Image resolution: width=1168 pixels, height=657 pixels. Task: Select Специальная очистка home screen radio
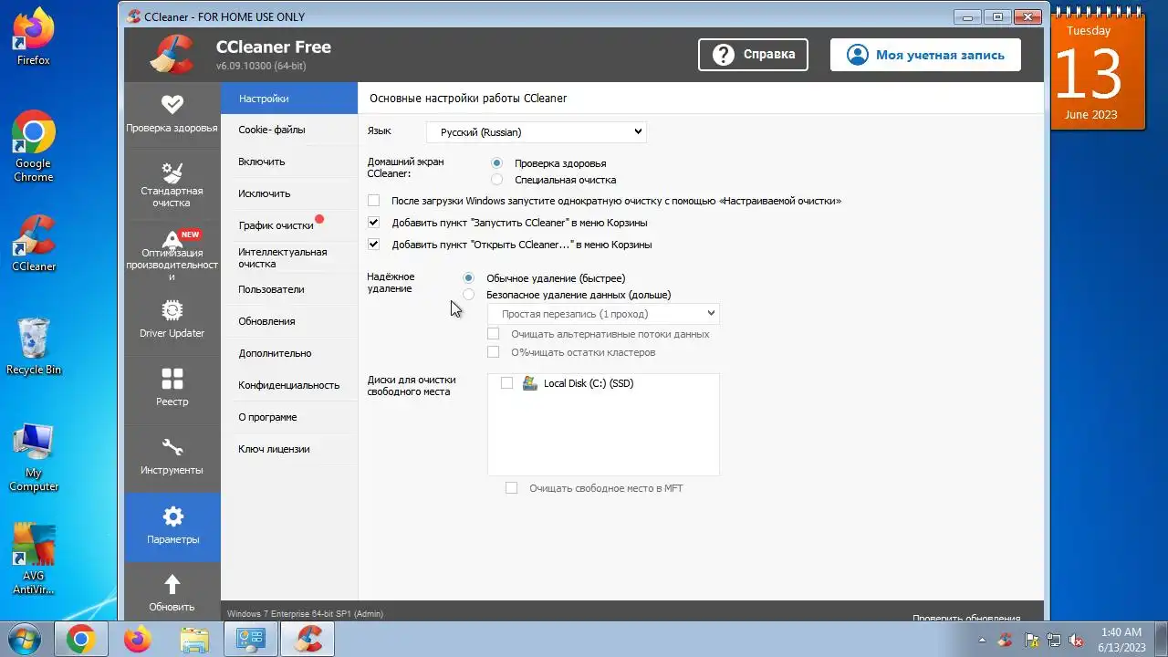point(496,180)
